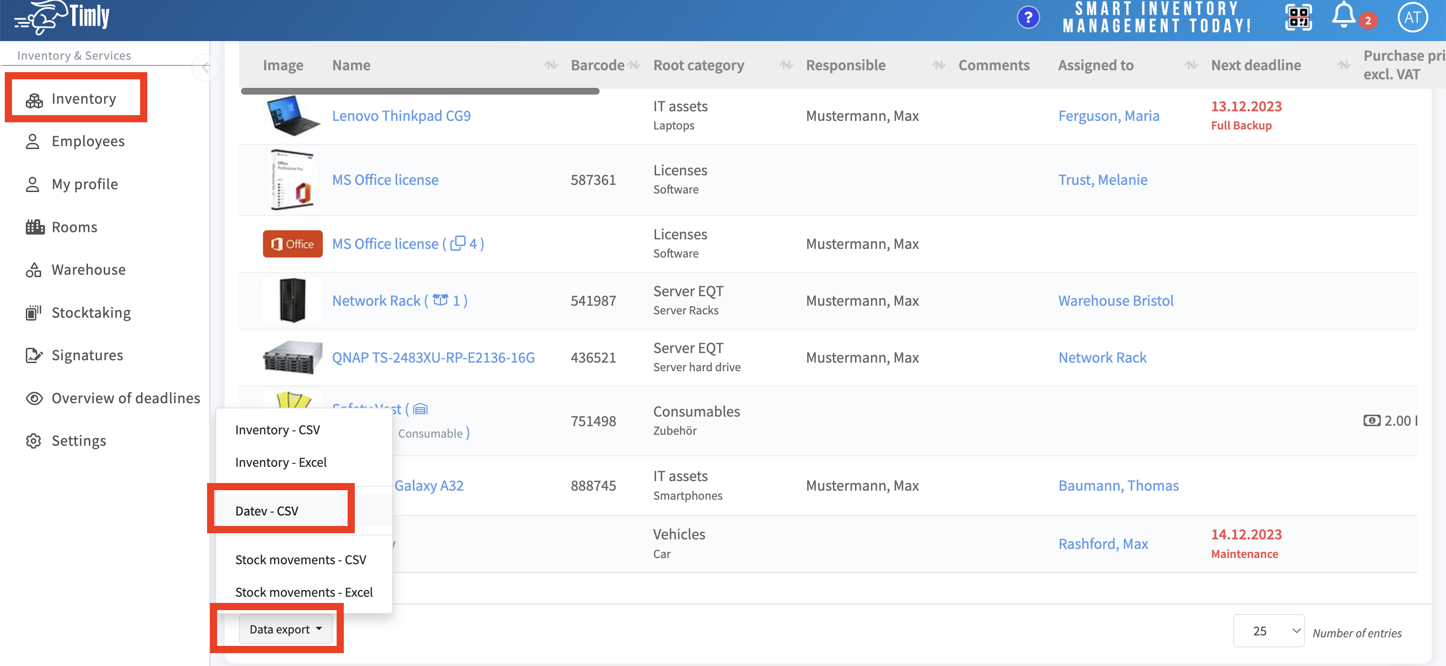
Task: Select Datev - CSV export option
Action: tap(267, 511)
